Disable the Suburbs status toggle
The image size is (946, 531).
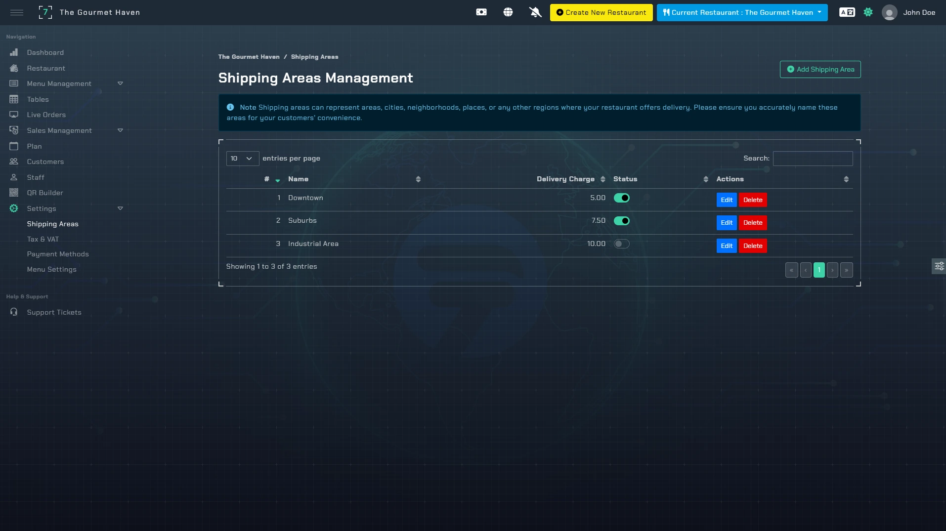(621, 221)
